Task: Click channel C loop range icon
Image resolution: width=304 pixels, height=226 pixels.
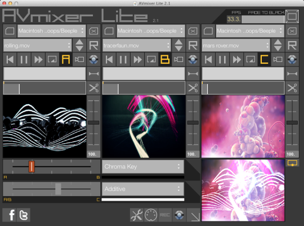Action: pos(292,74)
